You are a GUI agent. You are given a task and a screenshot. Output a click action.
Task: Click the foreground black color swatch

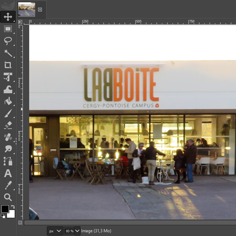[5, 209]
